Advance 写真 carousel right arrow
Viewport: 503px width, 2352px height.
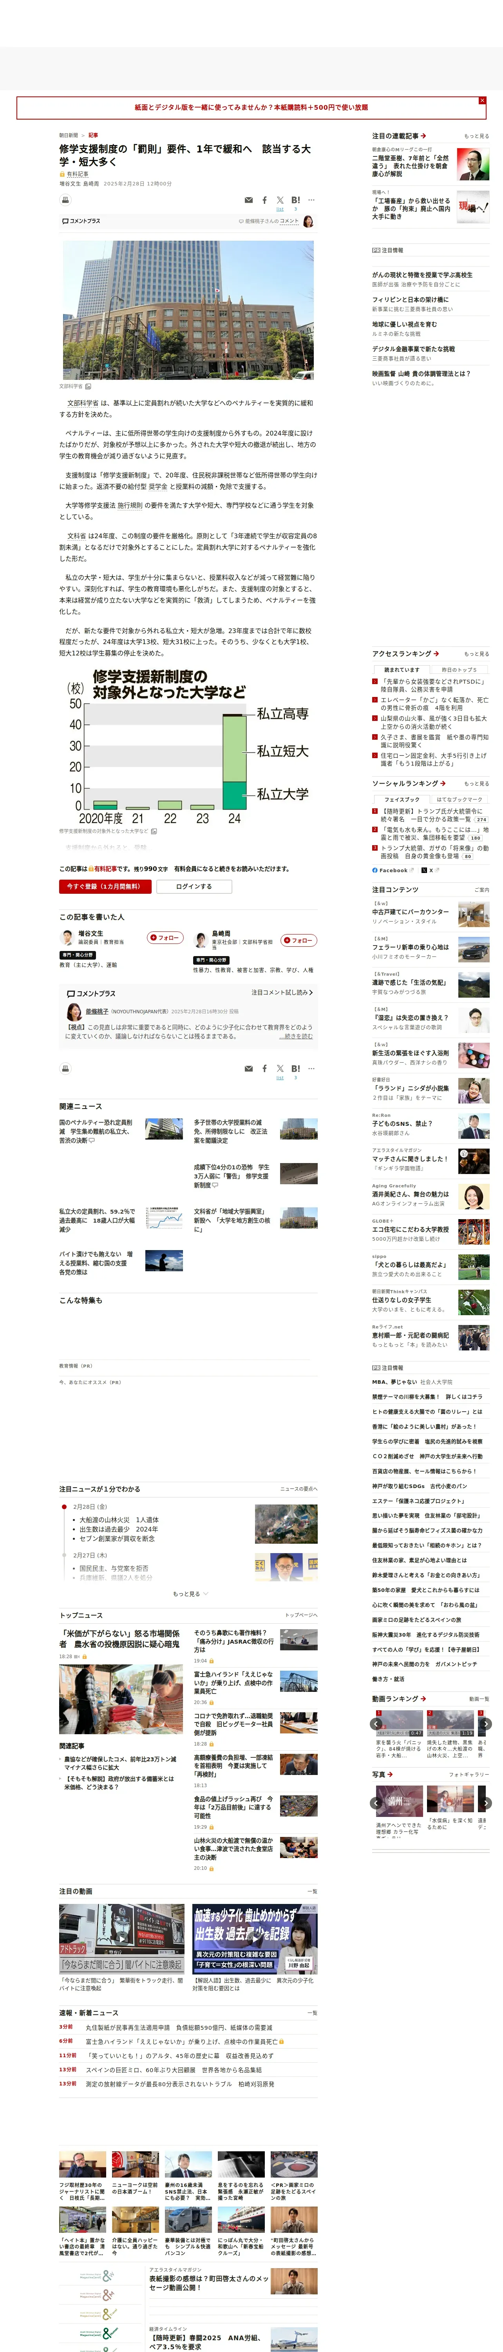[486, 1803]
